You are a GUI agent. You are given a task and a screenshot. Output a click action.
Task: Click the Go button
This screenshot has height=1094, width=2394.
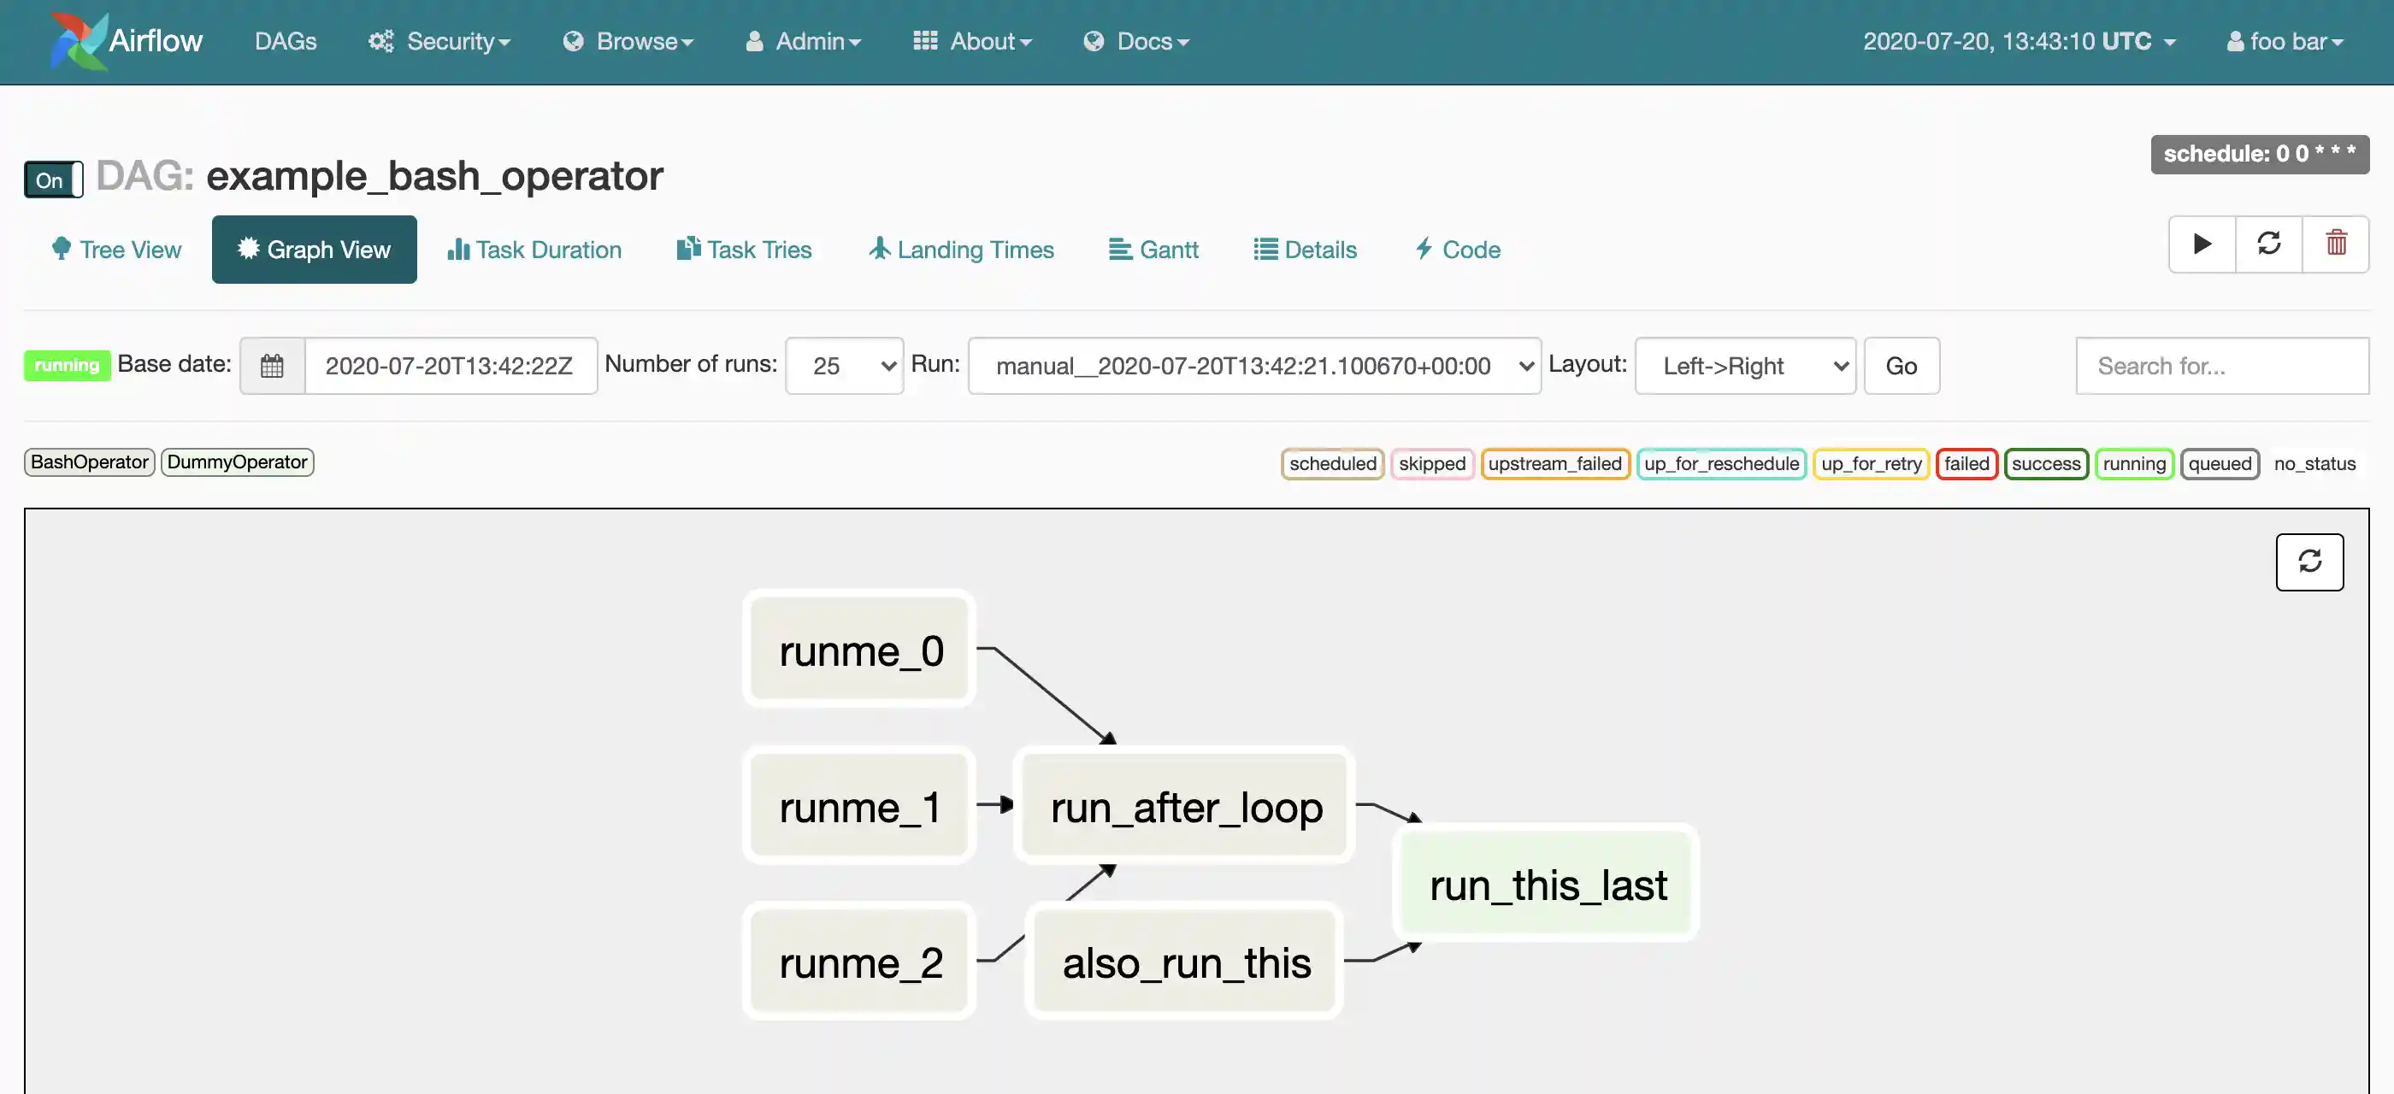pyautogui.click(x=1901, y=366)
